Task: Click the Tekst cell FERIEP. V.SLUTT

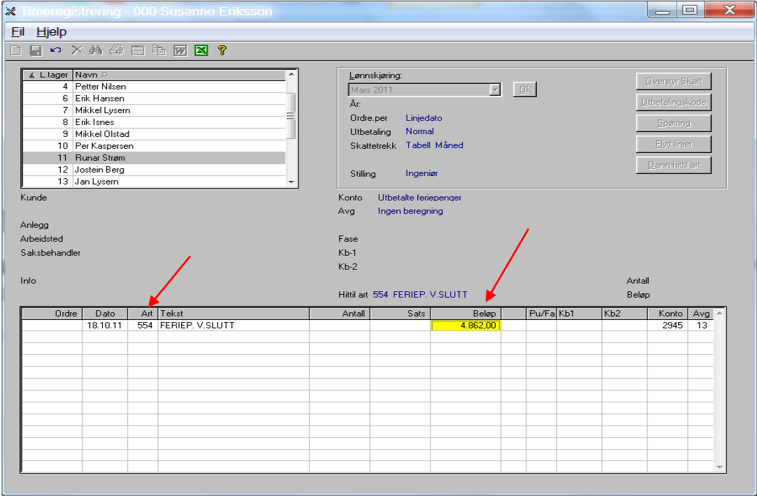Action: click(x=233, y=326)
